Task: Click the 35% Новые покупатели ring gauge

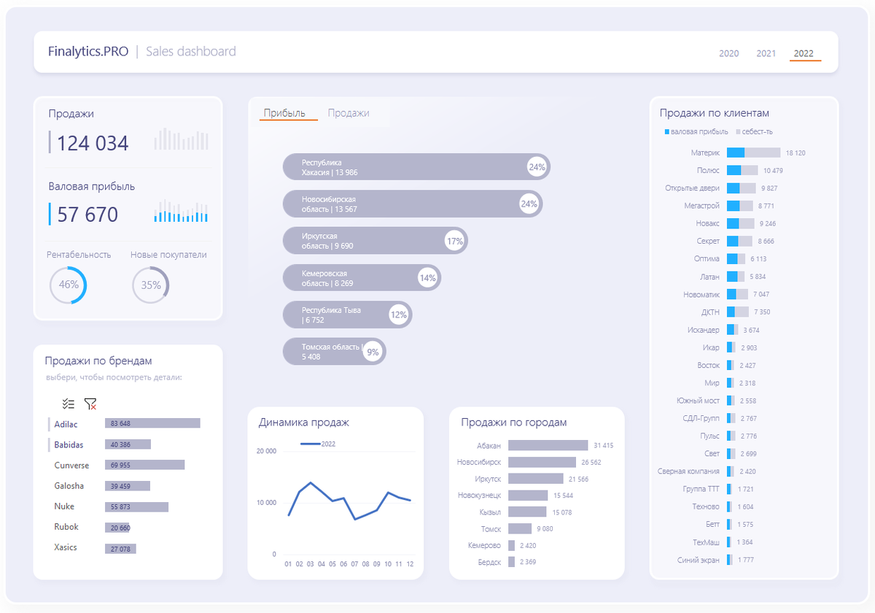Action: pyautogui.click(x=151, y=285)
